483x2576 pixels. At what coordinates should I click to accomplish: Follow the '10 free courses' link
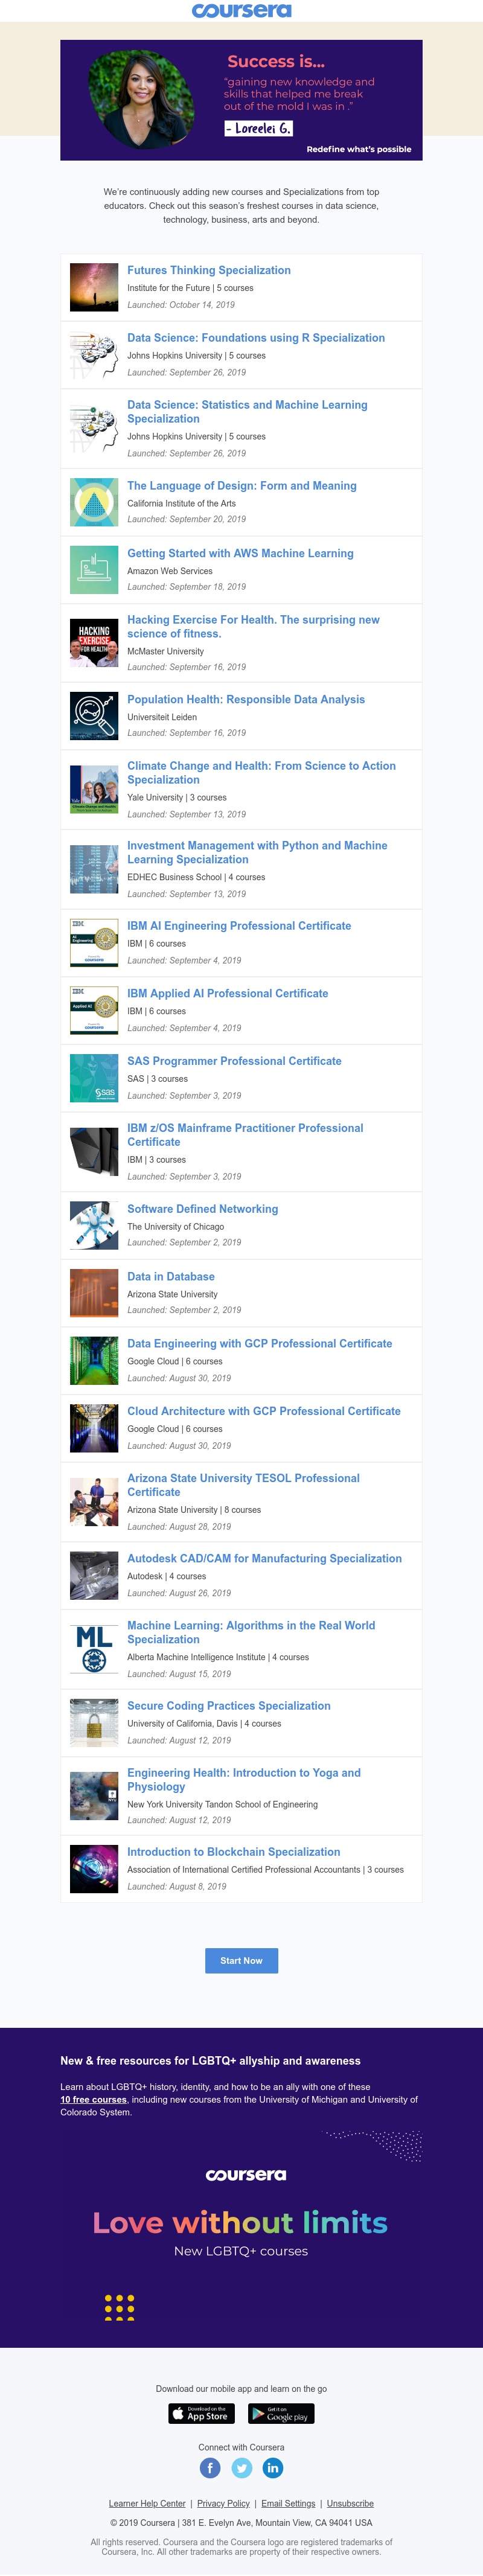coord(93,2100)
